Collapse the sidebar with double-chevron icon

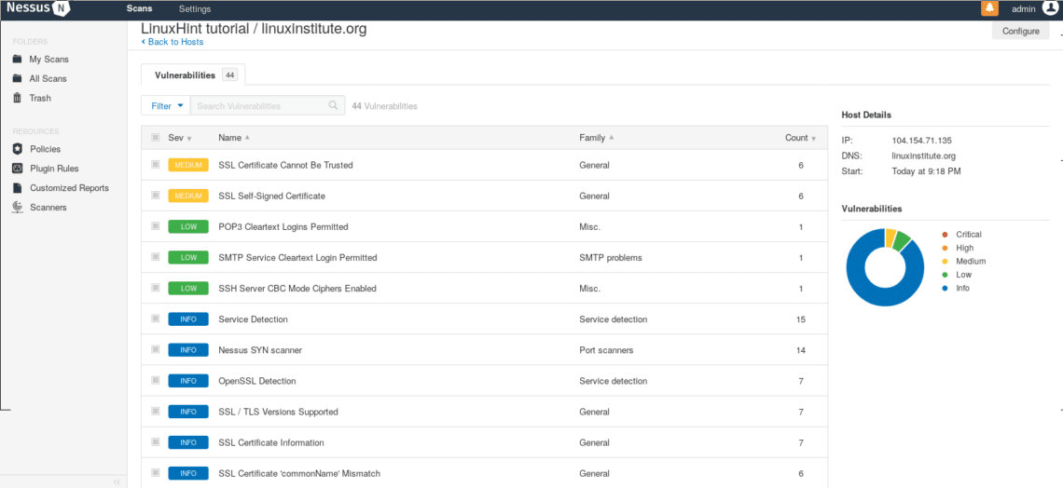(117, 481)
